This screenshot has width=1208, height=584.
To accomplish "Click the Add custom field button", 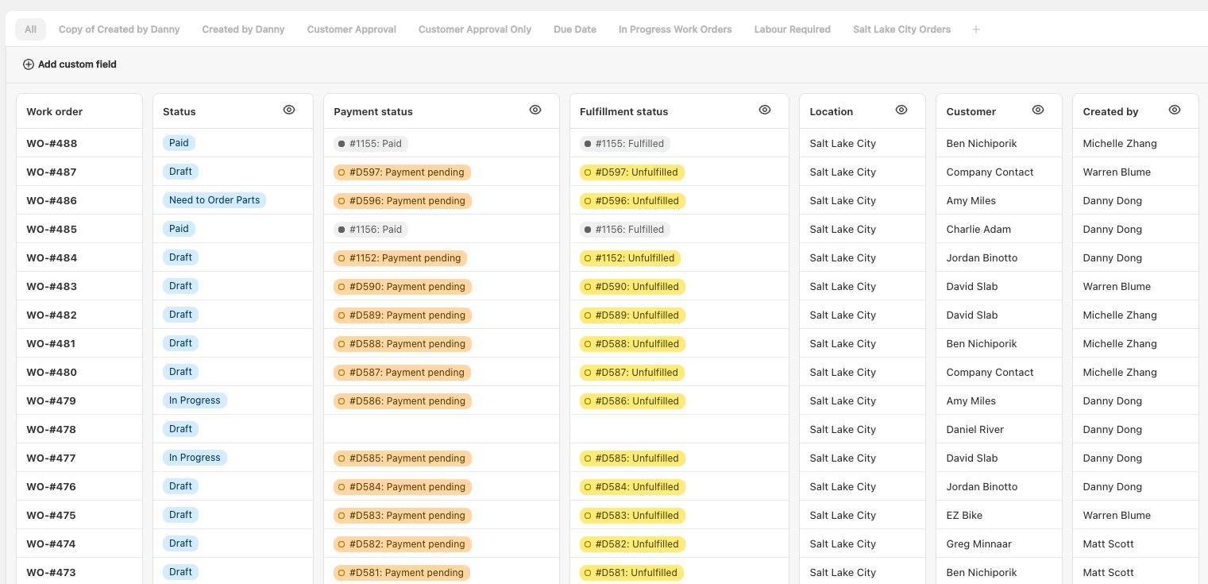I will point(70,64).
